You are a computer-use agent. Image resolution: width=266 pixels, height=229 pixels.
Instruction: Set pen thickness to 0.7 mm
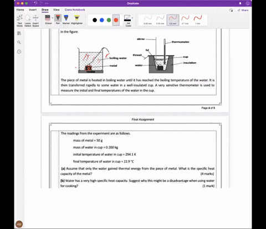click(x=185, y=20)
